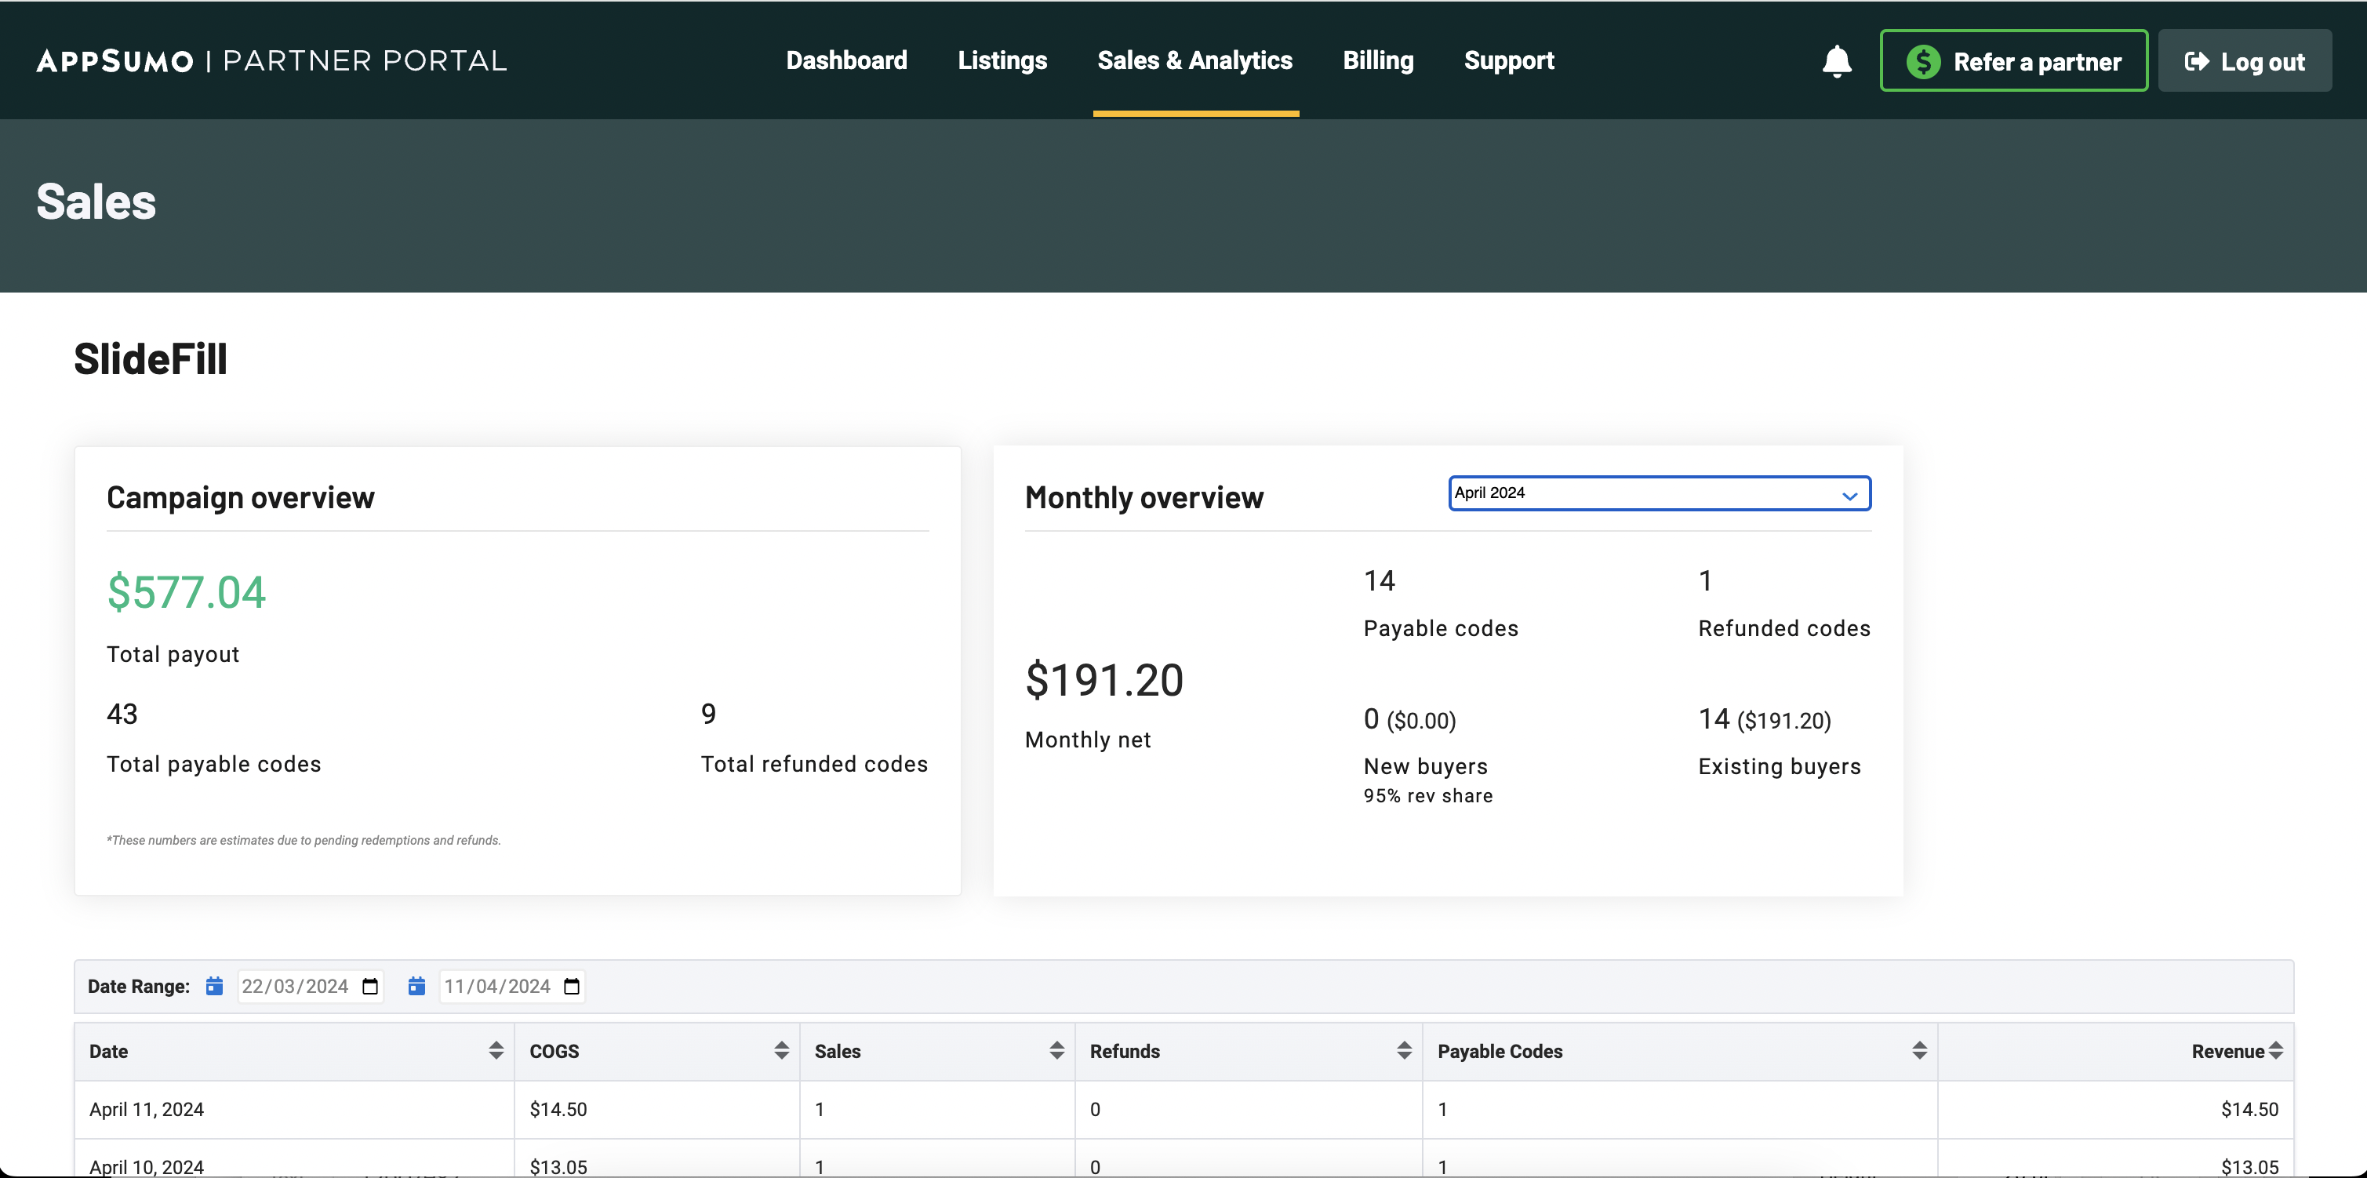
Task: Click the Monthly overview heading
Action: point(1144,497)
